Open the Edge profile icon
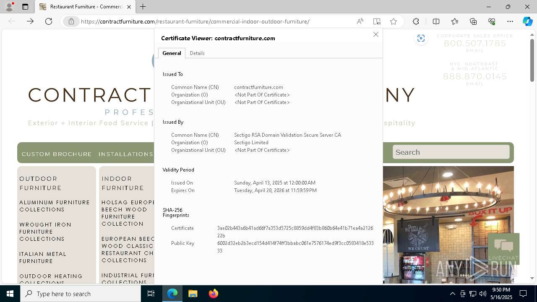The image size is (537, 302). pyautogui.click(x=9, y=7)
